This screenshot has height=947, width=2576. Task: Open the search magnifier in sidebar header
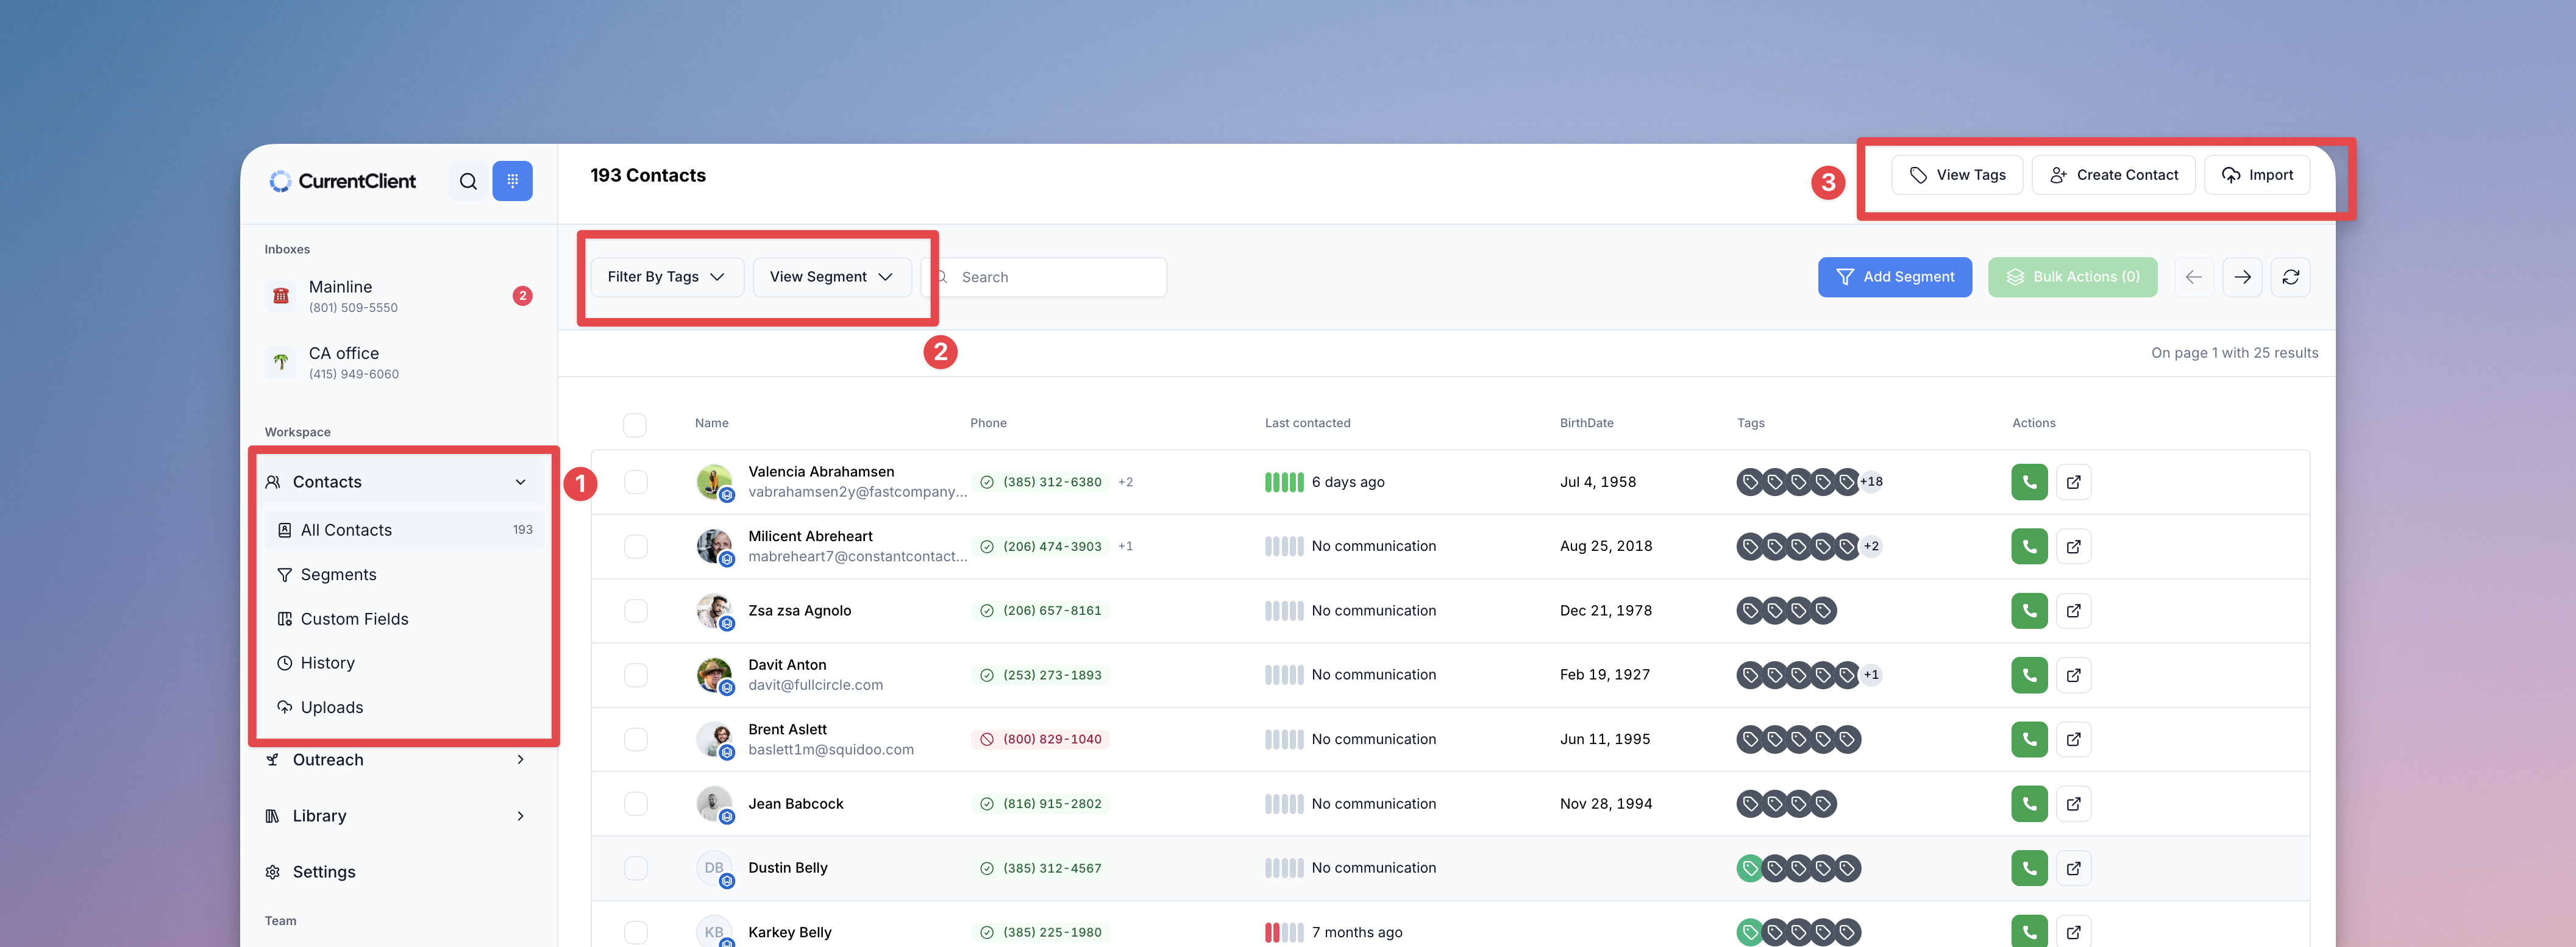[x=468, y=181]
